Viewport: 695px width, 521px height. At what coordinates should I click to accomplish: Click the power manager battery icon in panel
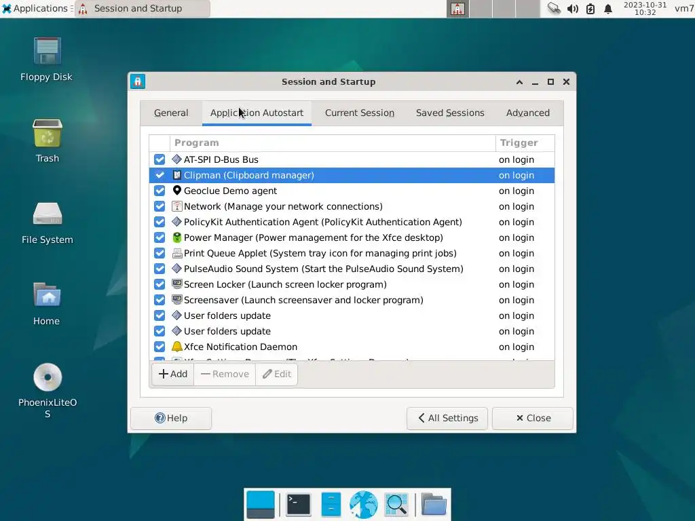(590, 8)
